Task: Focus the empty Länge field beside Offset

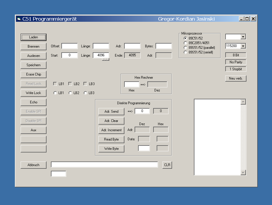Action: click(x=101, y=46)
